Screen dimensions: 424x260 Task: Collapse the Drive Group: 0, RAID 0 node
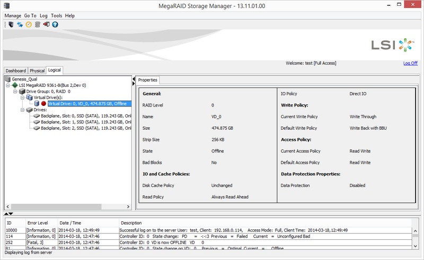pos(15,92)
